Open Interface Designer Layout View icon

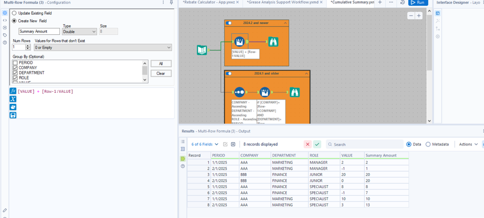[437, 13]
